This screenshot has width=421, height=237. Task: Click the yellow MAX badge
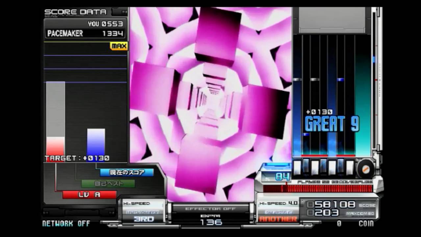click(x=118, y=46)
